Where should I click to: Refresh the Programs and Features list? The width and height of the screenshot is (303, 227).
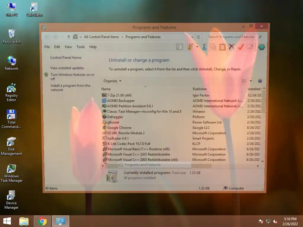pyautogui.click(x=199, y=37)
